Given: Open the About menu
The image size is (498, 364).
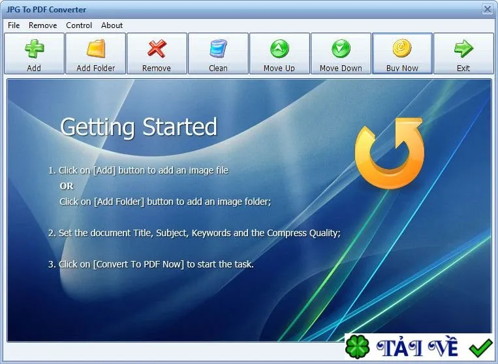Looking at the screenshot, I should pyautogui.click(x=112, y=25).
